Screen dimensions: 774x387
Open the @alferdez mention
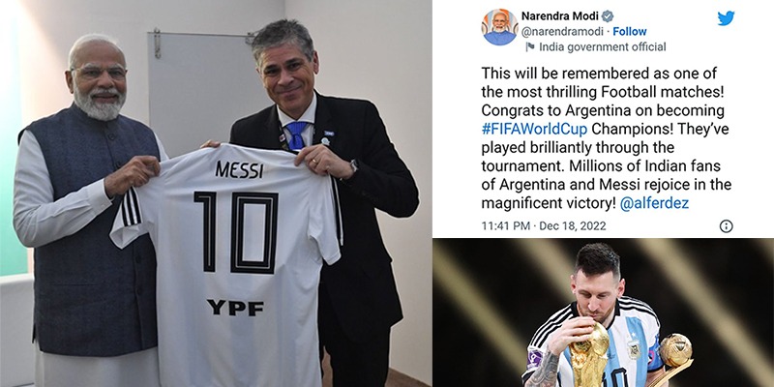pos(654,203)
